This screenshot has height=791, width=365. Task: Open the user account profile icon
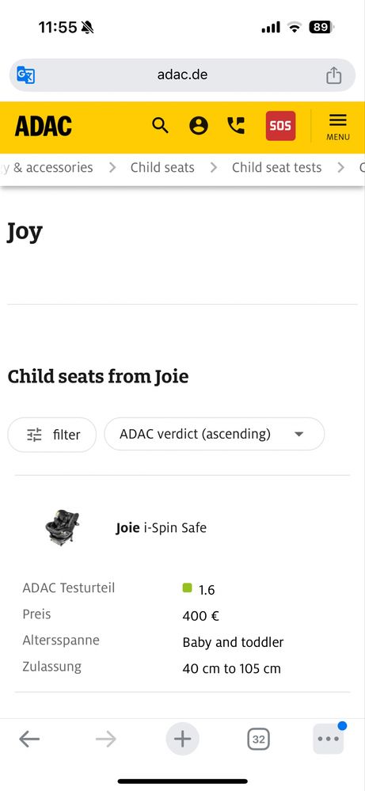click(199, 125)
